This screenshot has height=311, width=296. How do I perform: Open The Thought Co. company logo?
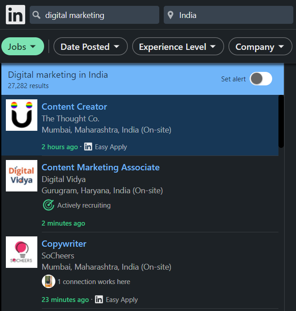[22, 115]
